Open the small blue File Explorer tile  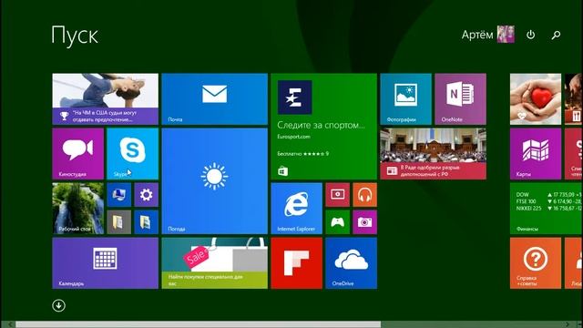(146, 222)
